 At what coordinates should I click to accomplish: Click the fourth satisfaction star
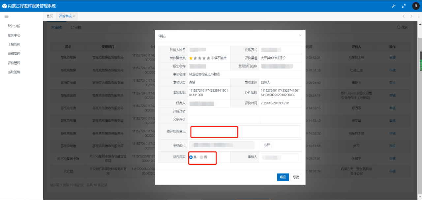click(x=204, y=58)
